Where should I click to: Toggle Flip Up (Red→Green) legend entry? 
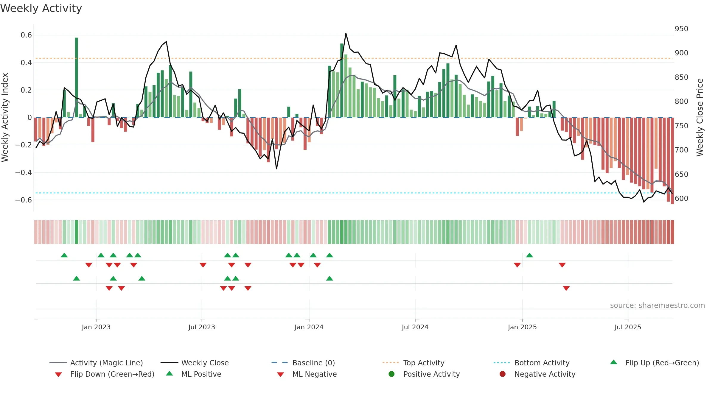coord(655,363)
